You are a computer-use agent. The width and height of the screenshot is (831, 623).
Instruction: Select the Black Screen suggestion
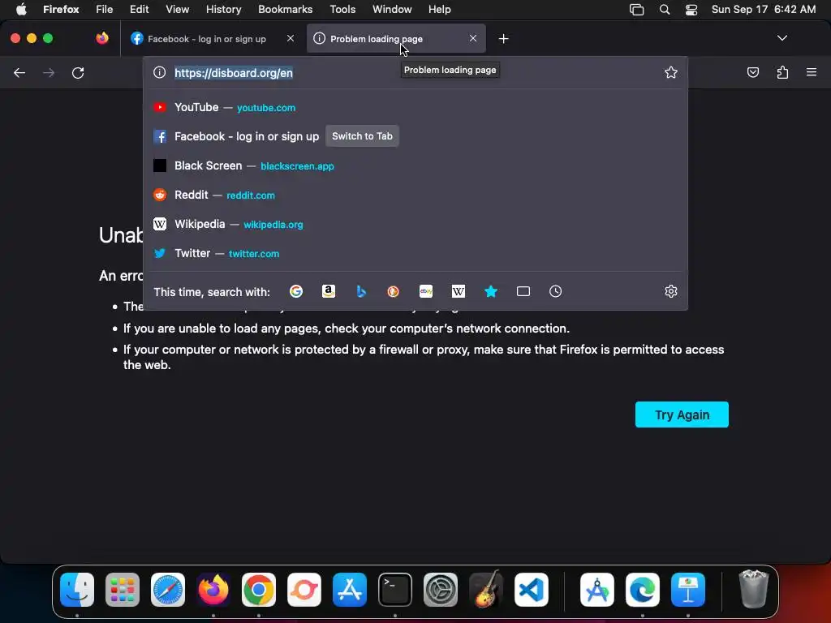tap(415, 165)
